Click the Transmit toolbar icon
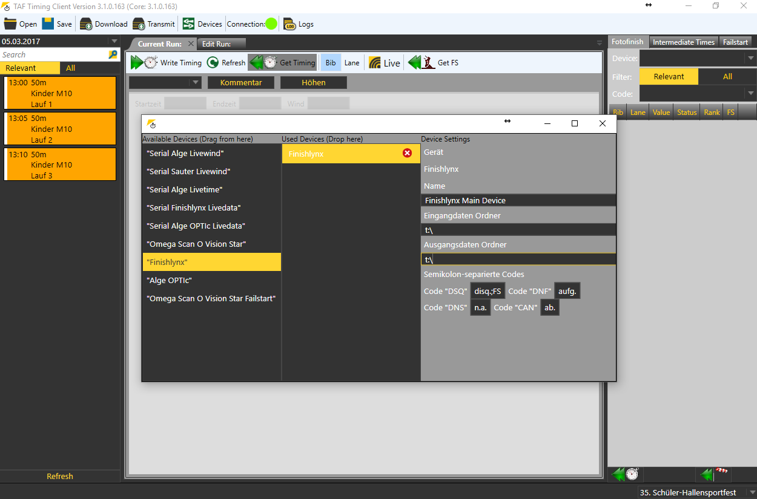Image resolution: width=757 pixels, height=499 pixels. pos(139,24)
